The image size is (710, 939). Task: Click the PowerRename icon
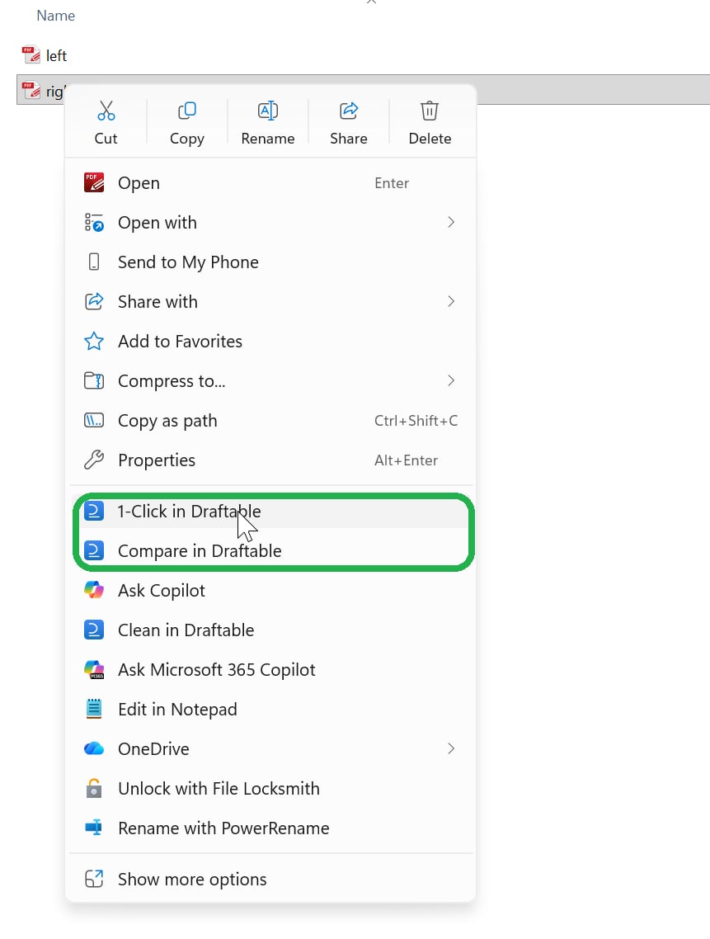point(94,828)
